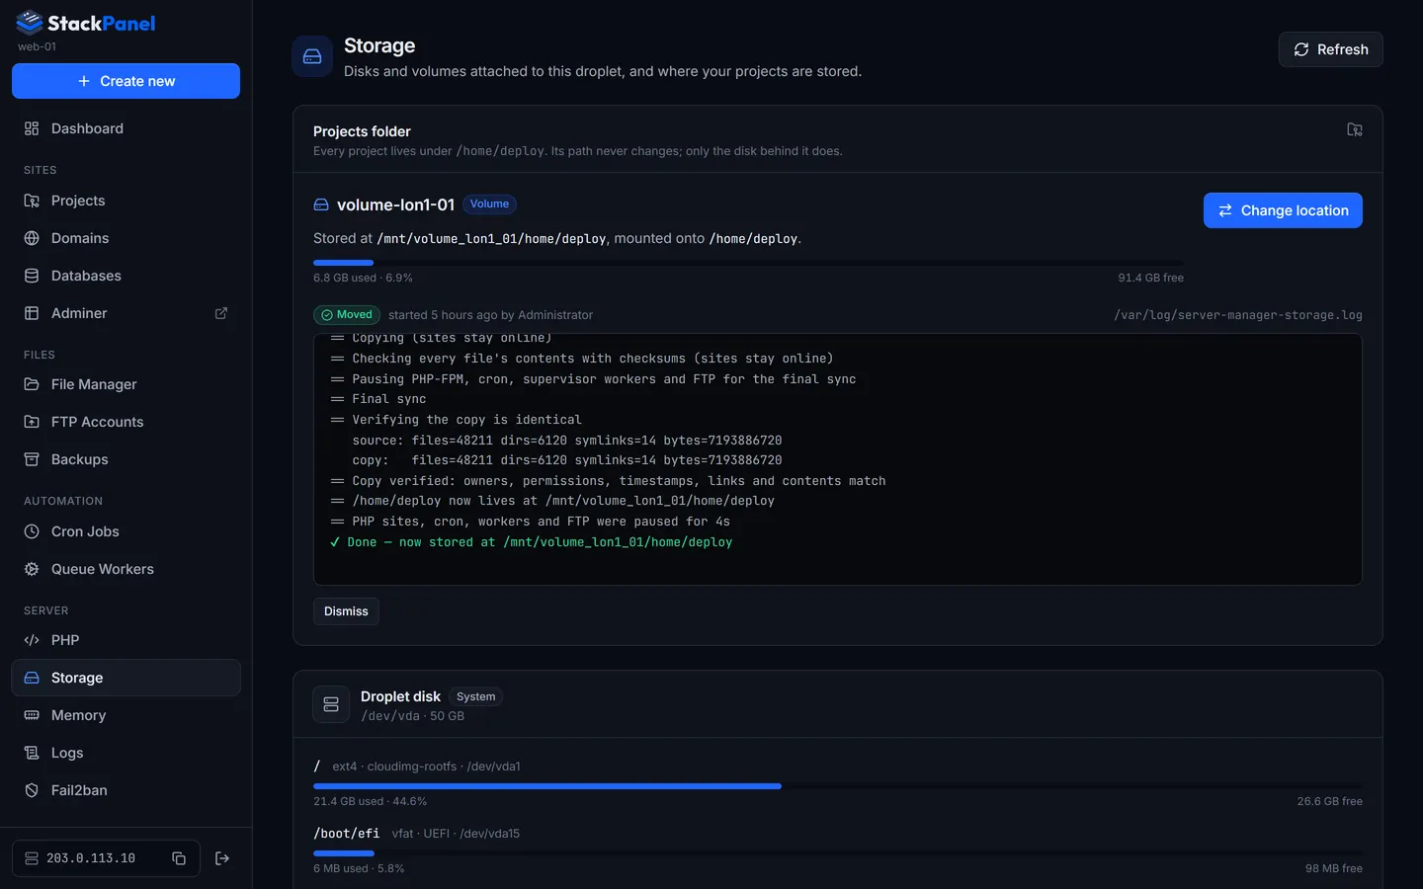Click the Cron Jobs clock icon
The image size is (1423, 889).
pos(32,531)
